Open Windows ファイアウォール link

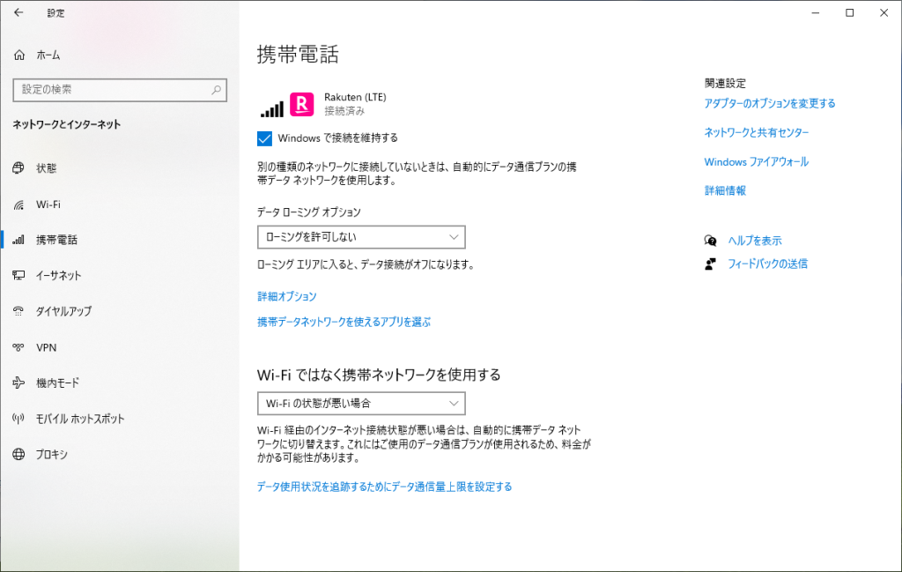click(x=756, y=162)
